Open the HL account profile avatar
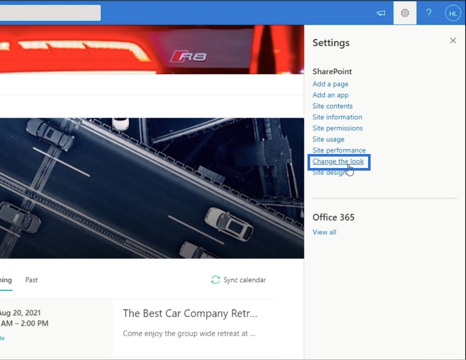This screenshot has height=360, width=466. click(453, 13)
